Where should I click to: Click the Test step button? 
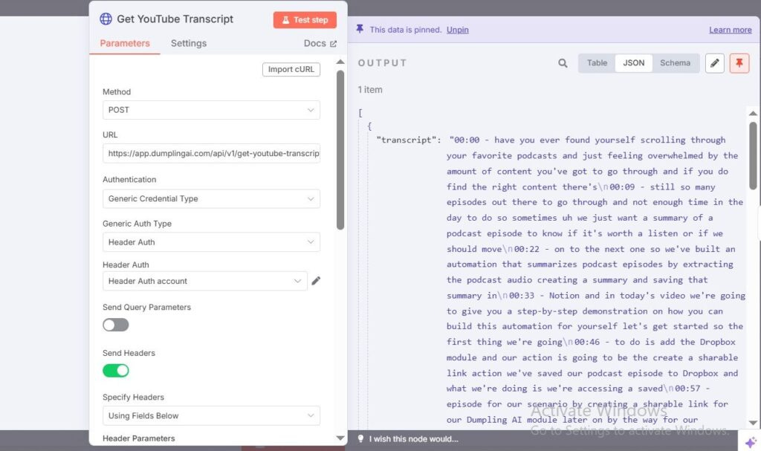pyautogui.click(x=305, y=20)
